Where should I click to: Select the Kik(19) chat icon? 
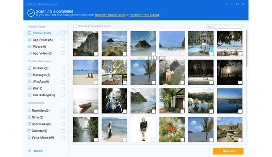click(30, 88)
